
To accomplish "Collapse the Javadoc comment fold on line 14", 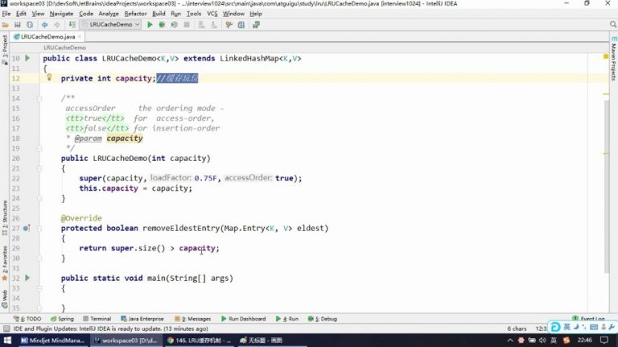I will coord(39,98).
